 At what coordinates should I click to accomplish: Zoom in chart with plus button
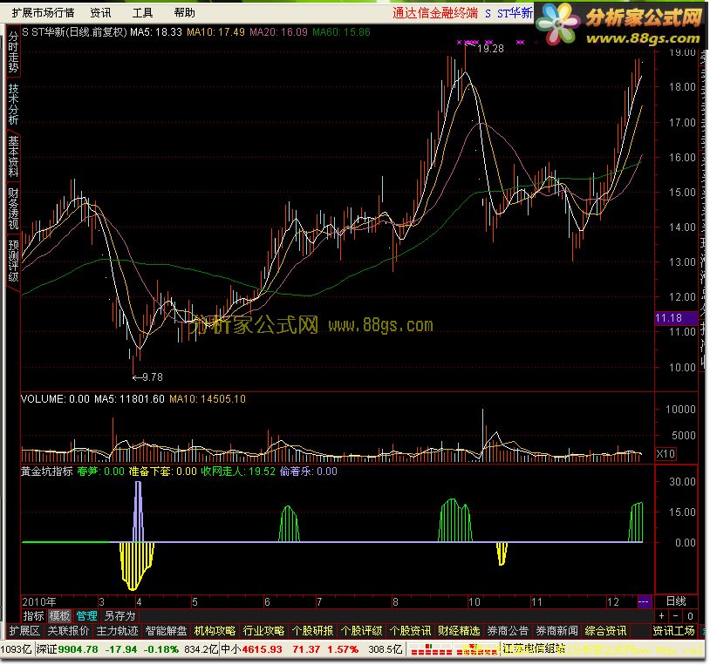click(661, 615)
